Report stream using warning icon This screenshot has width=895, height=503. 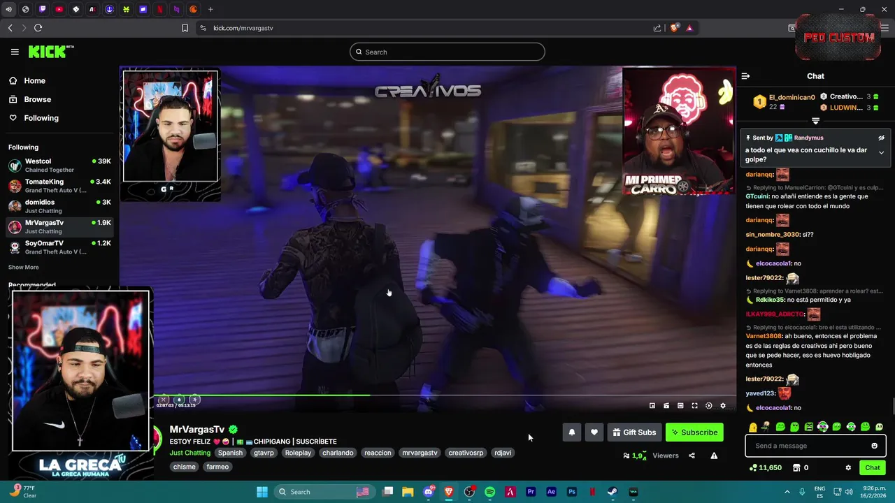point(714,455)
